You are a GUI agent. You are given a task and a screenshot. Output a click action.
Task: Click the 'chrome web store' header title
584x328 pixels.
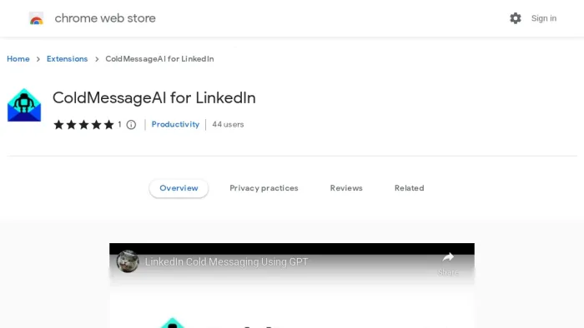pos(105,18)
